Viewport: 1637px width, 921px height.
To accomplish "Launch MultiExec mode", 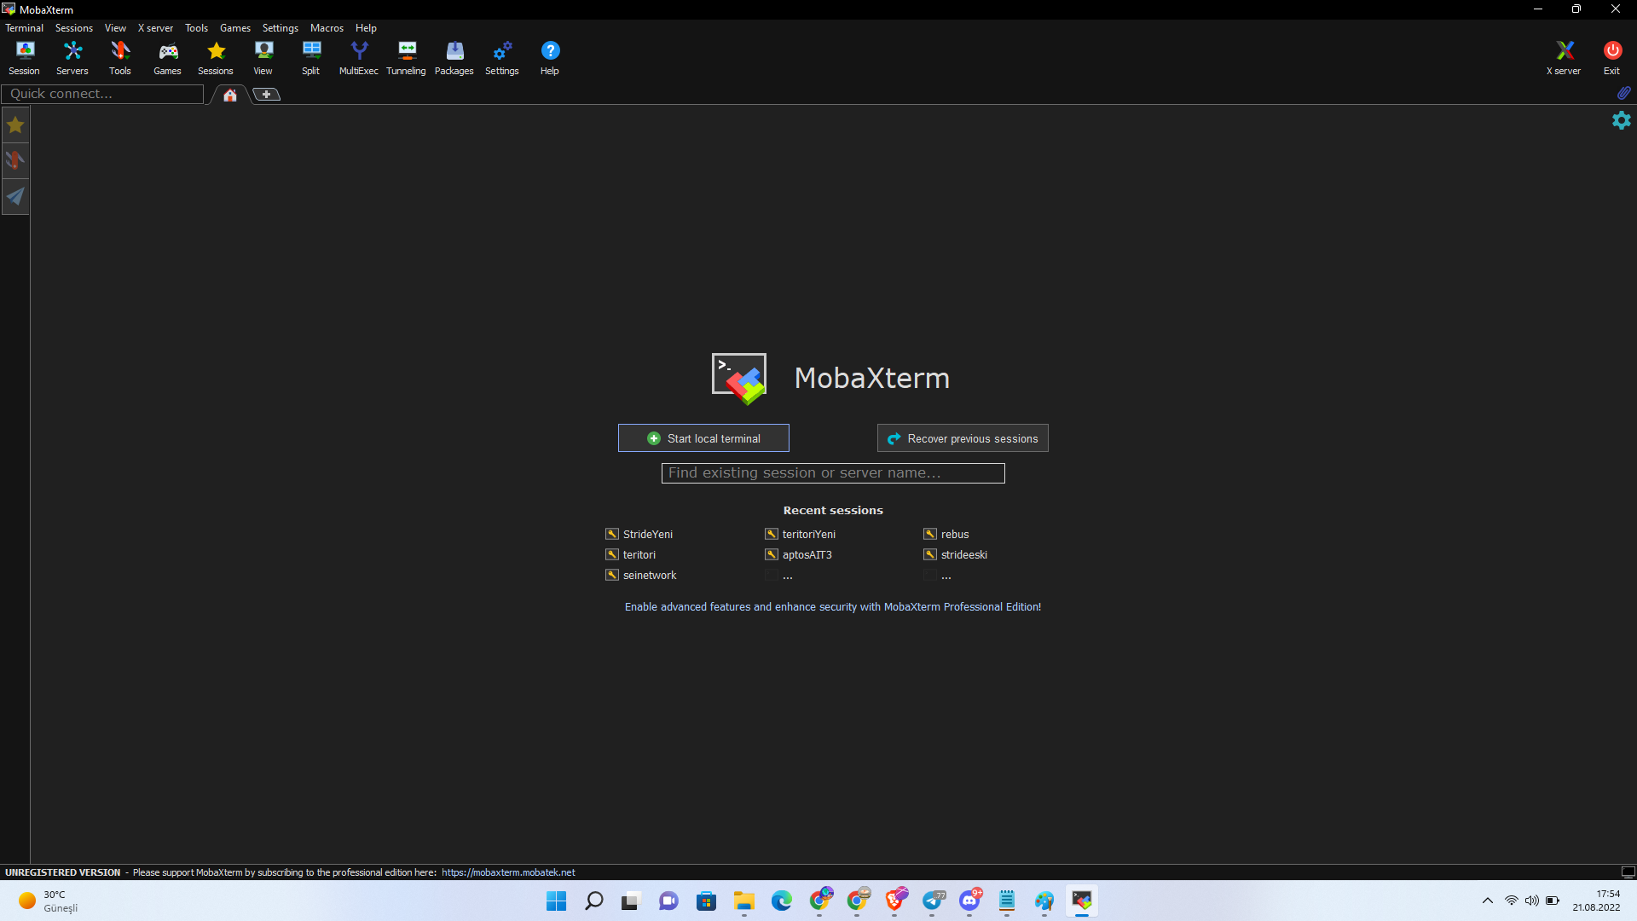I will pyautogui.click(x=358, y=55).
